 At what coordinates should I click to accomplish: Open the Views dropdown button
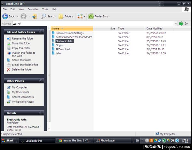tap(81, 16)
